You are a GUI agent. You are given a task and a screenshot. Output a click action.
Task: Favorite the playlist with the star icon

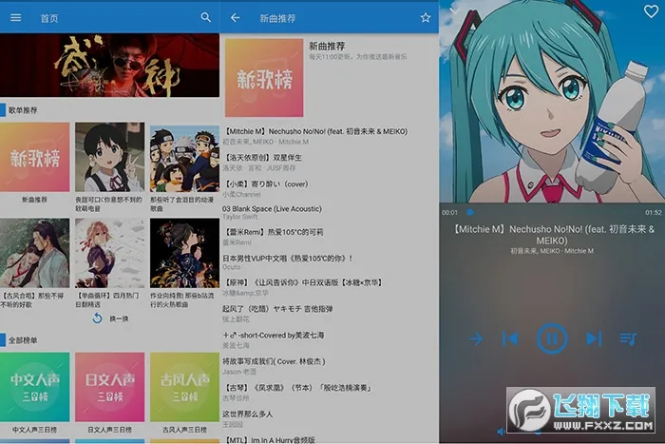(x=425, y=17)
